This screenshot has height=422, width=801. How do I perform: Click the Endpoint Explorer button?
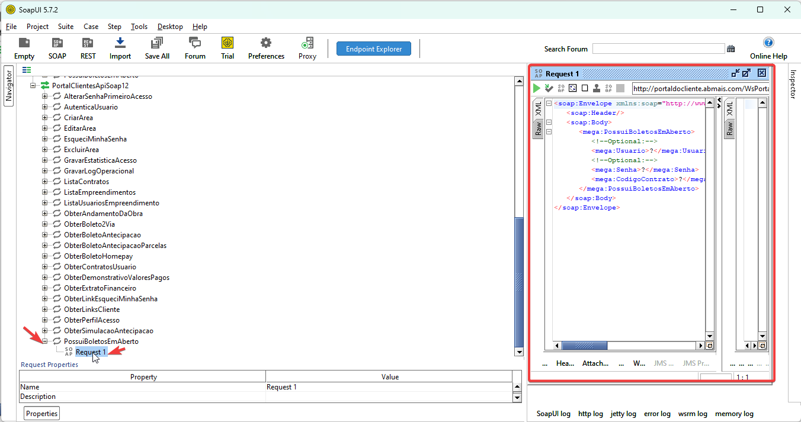pos(374,49)
